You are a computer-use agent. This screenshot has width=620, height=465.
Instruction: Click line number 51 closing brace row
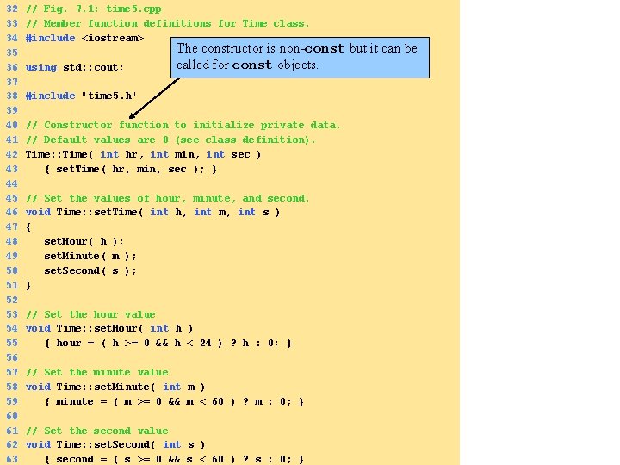[18, 286]
